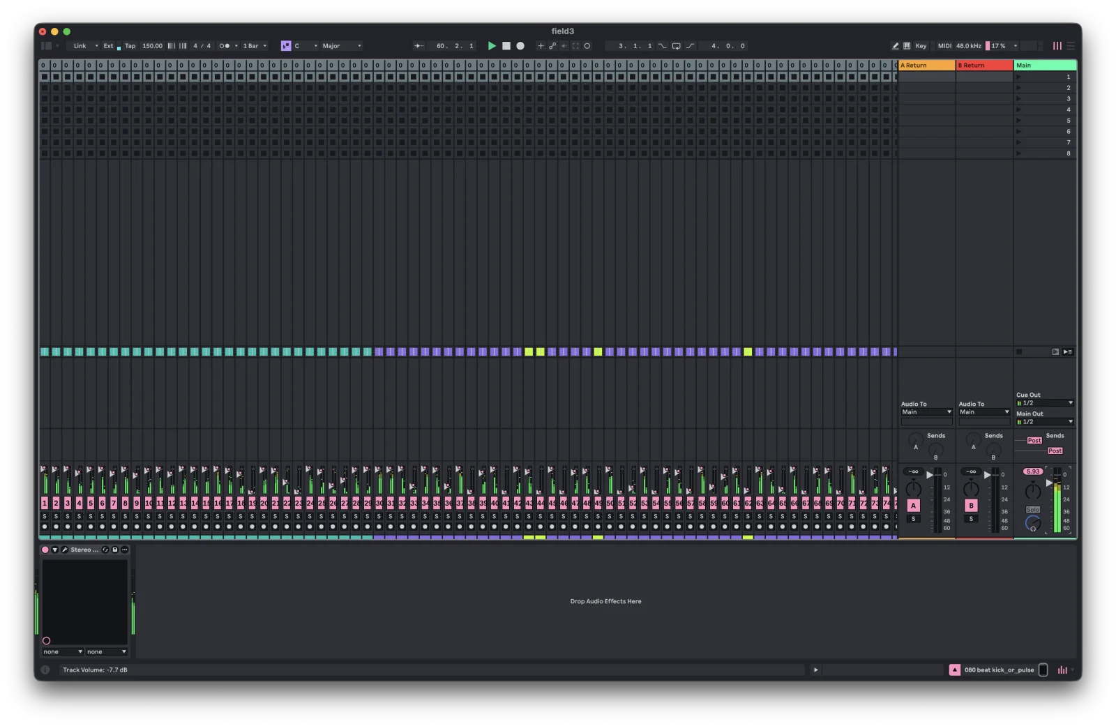
Task: Toggle Key mapping mode
Action: click(921, 46)
